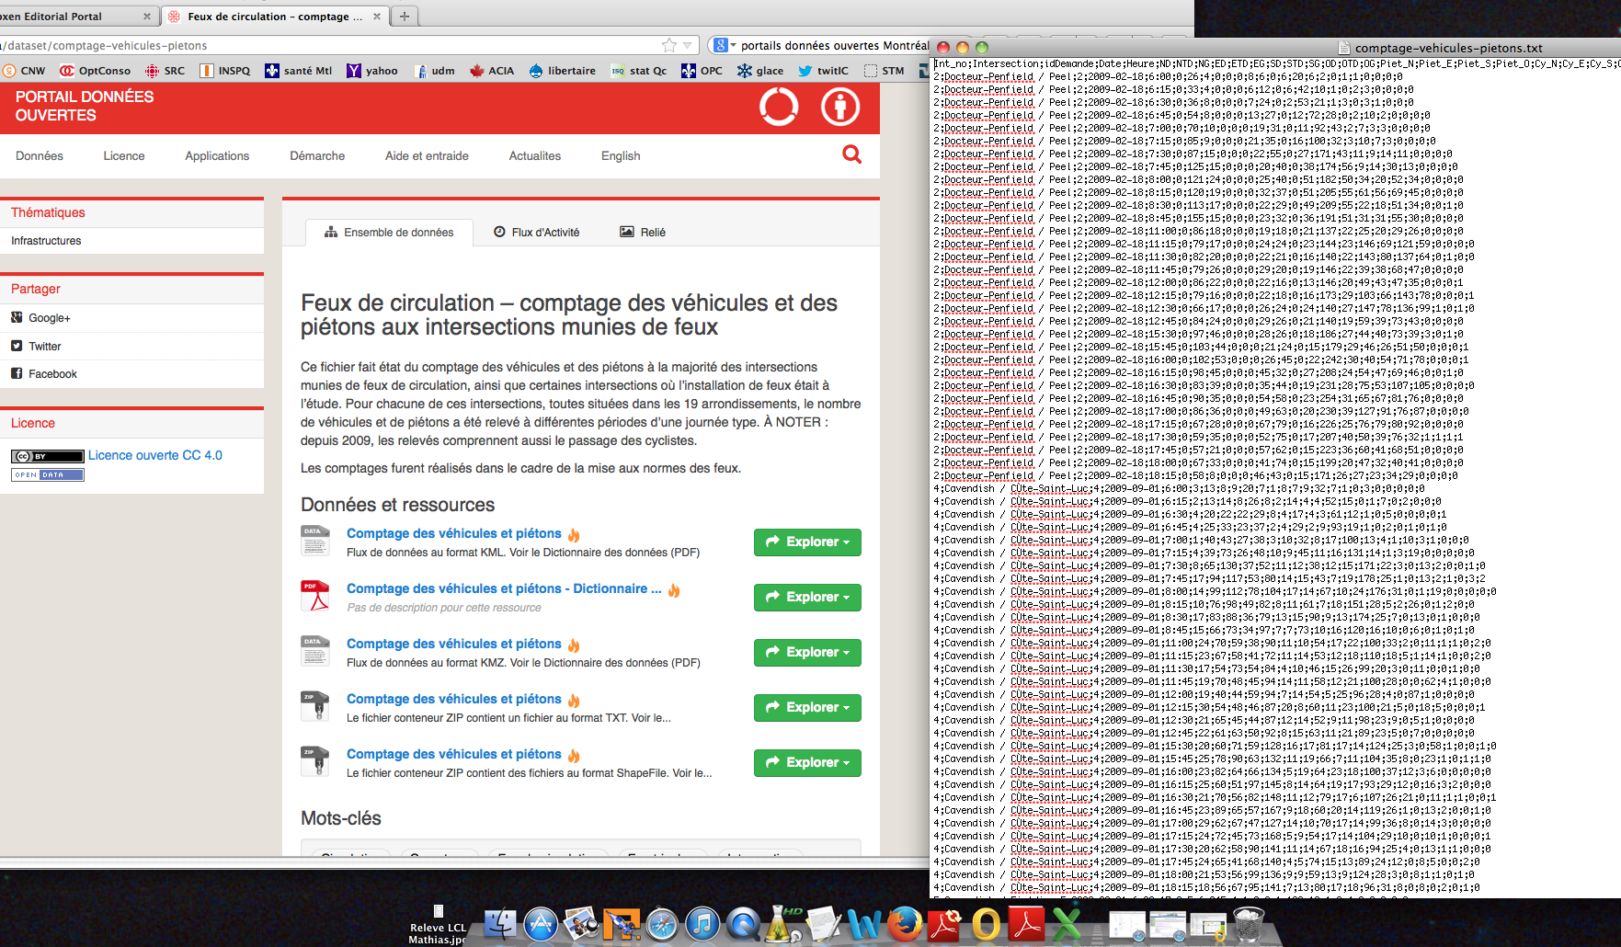Open the Licence ouverte CC 4.0 link

point(155,455)
